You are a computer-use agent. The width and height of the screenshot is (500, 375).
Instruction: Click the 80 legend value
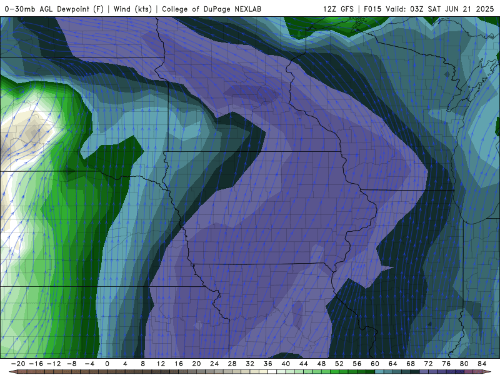click(x=464, y=364)
